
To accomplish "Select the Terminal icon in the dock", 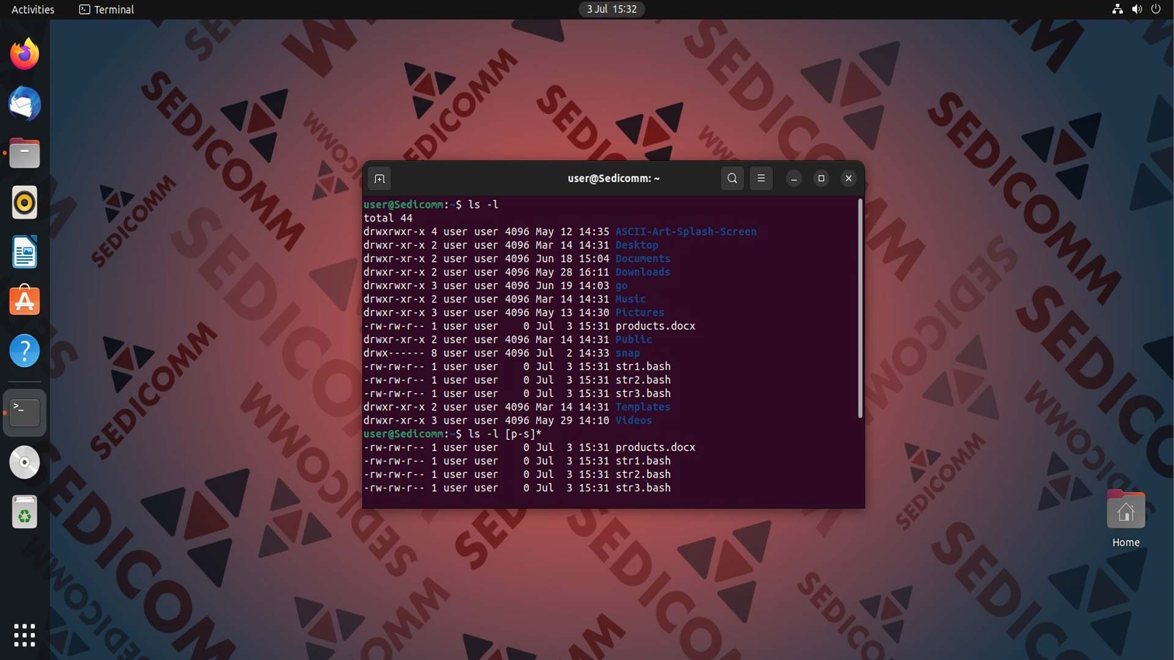I will click(24, 413).
